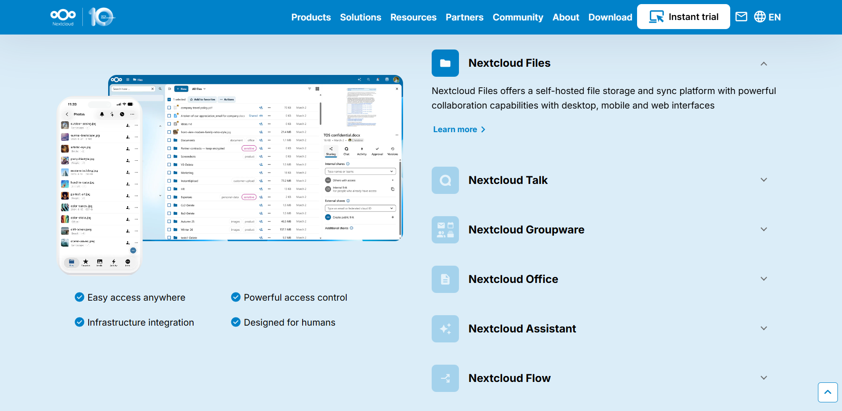Image resolution: width=842 pixels, height=411 pixels.
Task: Expand the Nextcloud Talk section
Action: (764, 180)
